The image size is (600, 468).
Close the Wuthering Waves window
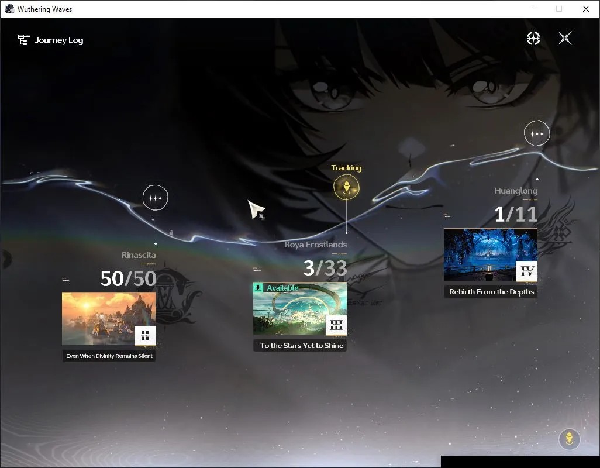[x=585, y=9]
